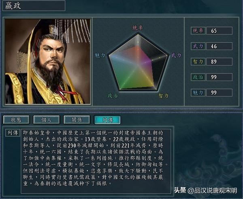Click the 嬴政 name title bar
Image resolution: width=243 pixels, height=199 pixels.
[x=34, y=6]
